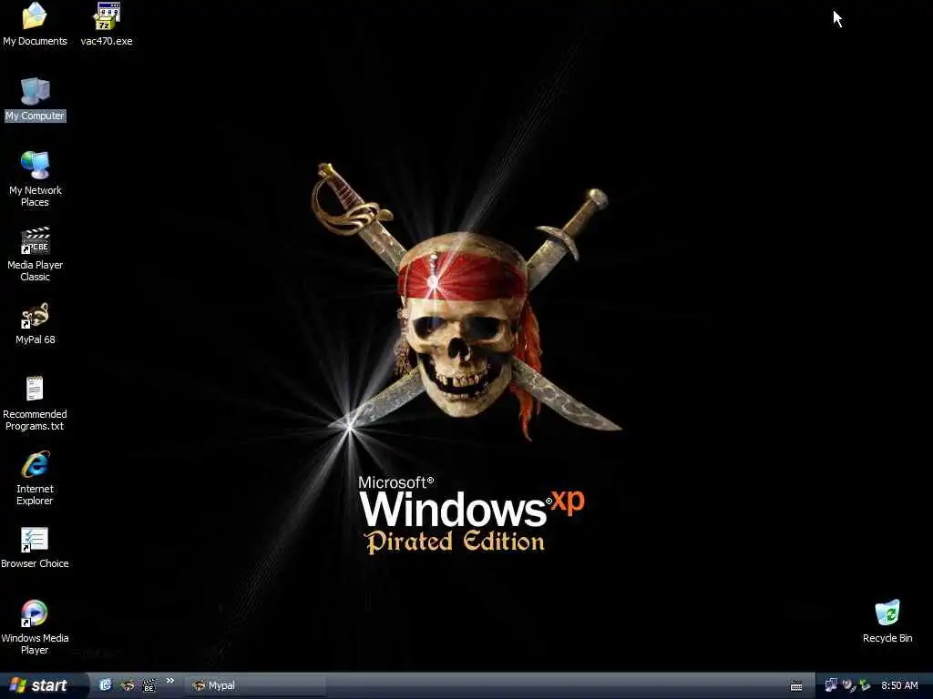This screenshot has height=699, width=933.
Task: Click the "My Documents" icon label
Action: pos(36,41)
